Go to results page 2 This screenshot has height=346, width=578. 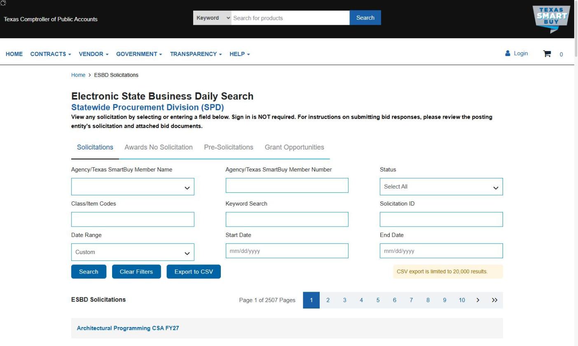coord(328,300)
